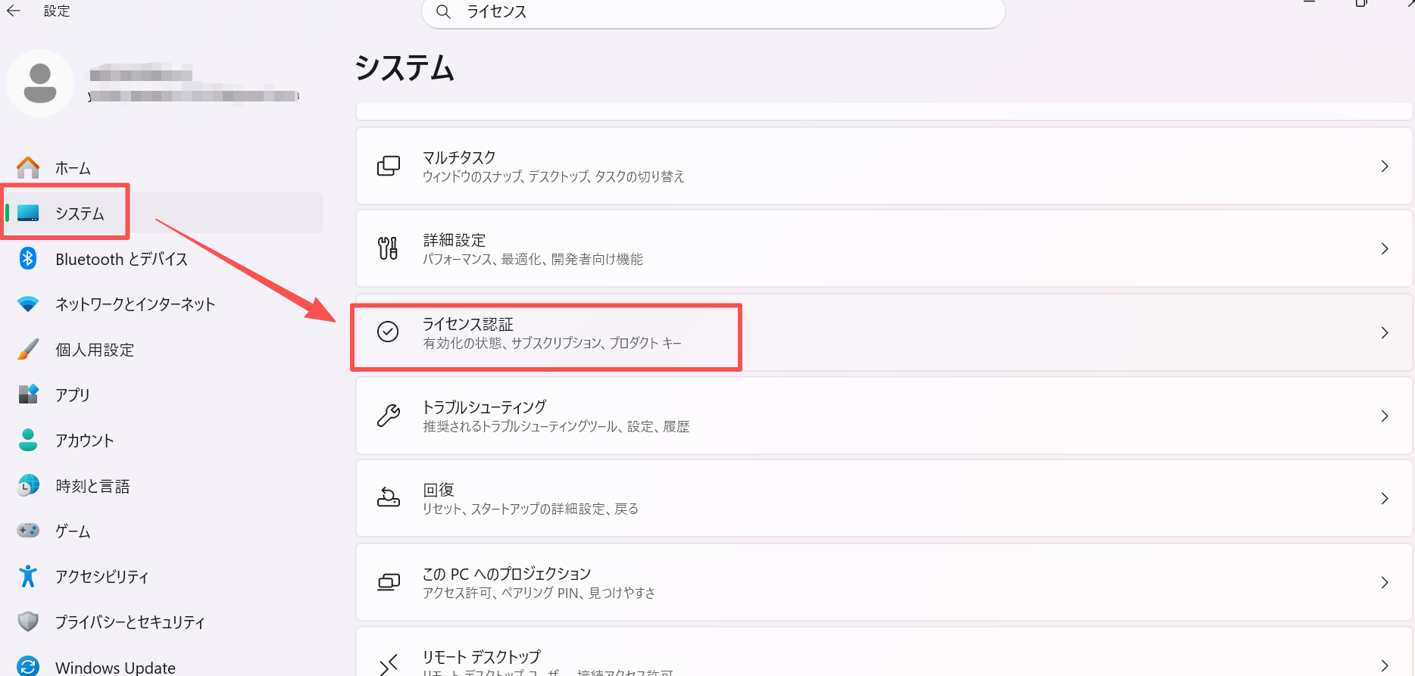Click the トラブルシューティング wrench icon
Image resolution: width=1415 pixels, height=676 pixels.
coord(389,416)
